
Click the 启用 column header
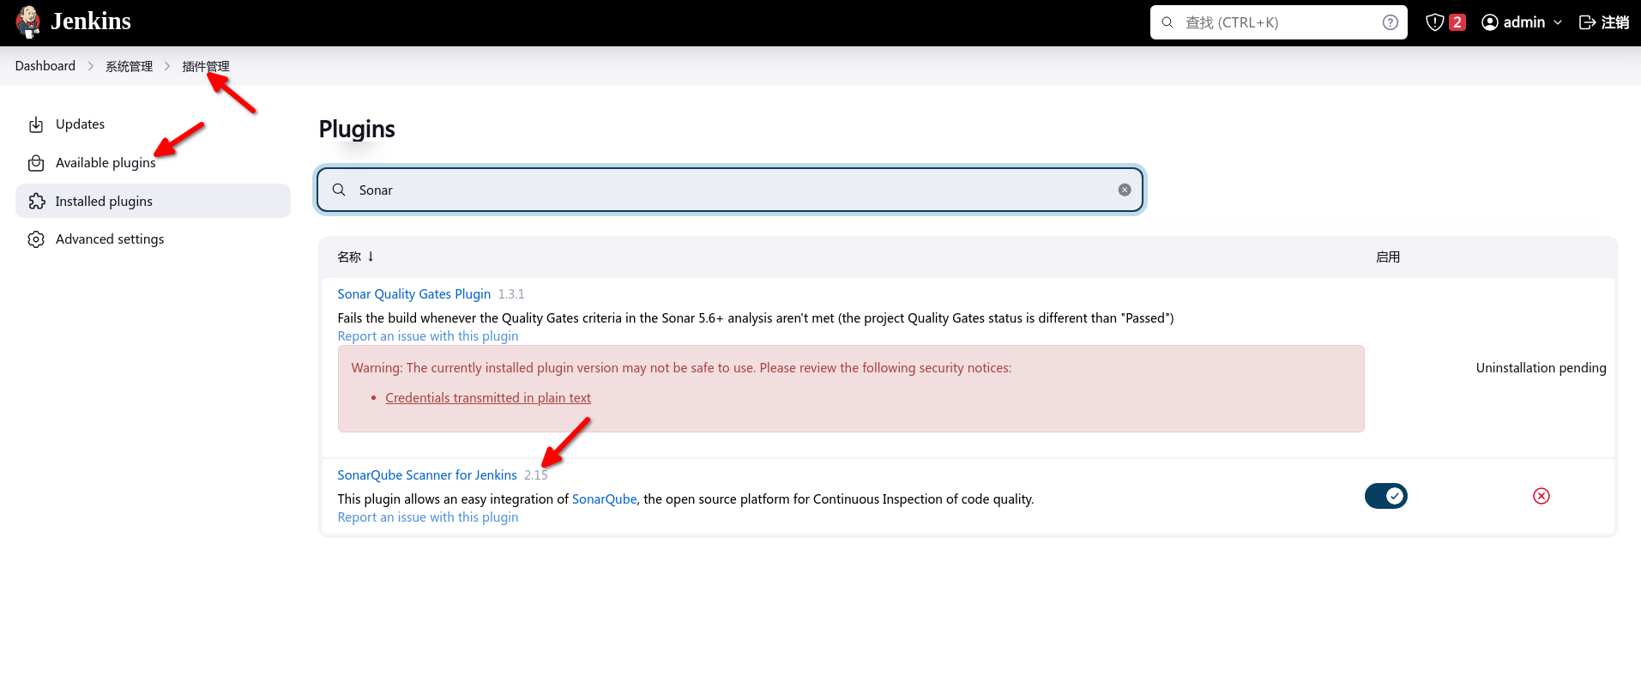coord(1388,257)
